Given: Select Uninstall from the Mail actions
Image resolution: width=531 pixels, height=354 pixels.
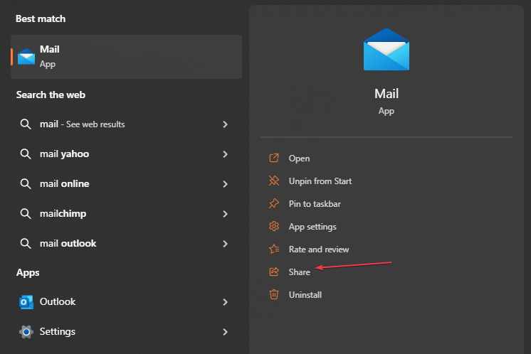Looking at the screenshot, I should [305, 294].
